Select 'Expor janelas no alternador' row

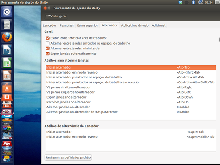(x=131, y=97)
